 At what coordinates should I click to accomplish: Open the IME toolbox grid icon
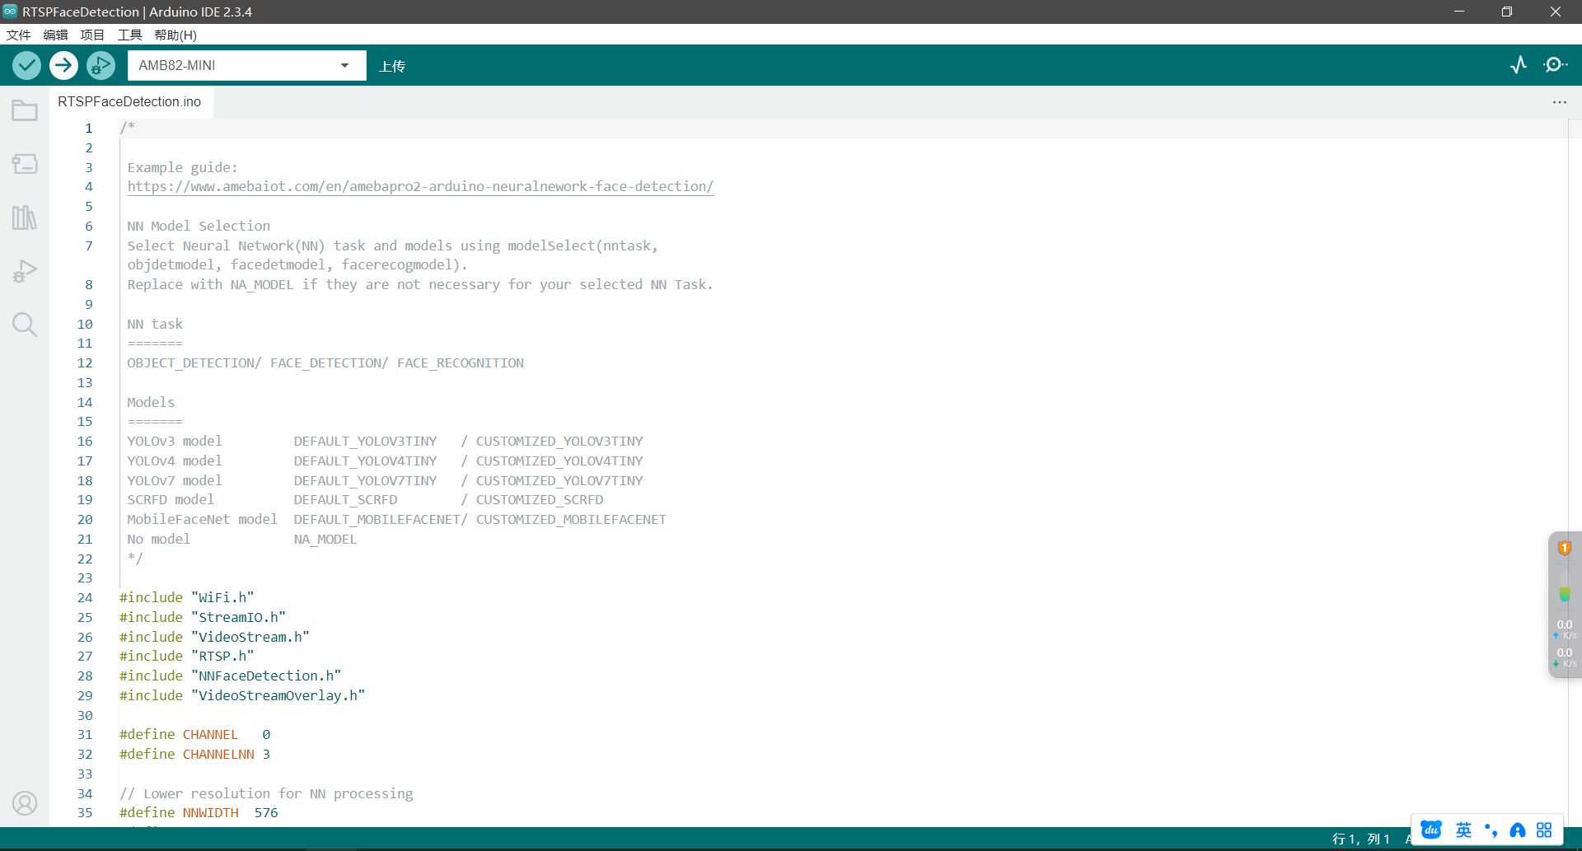1544,830
